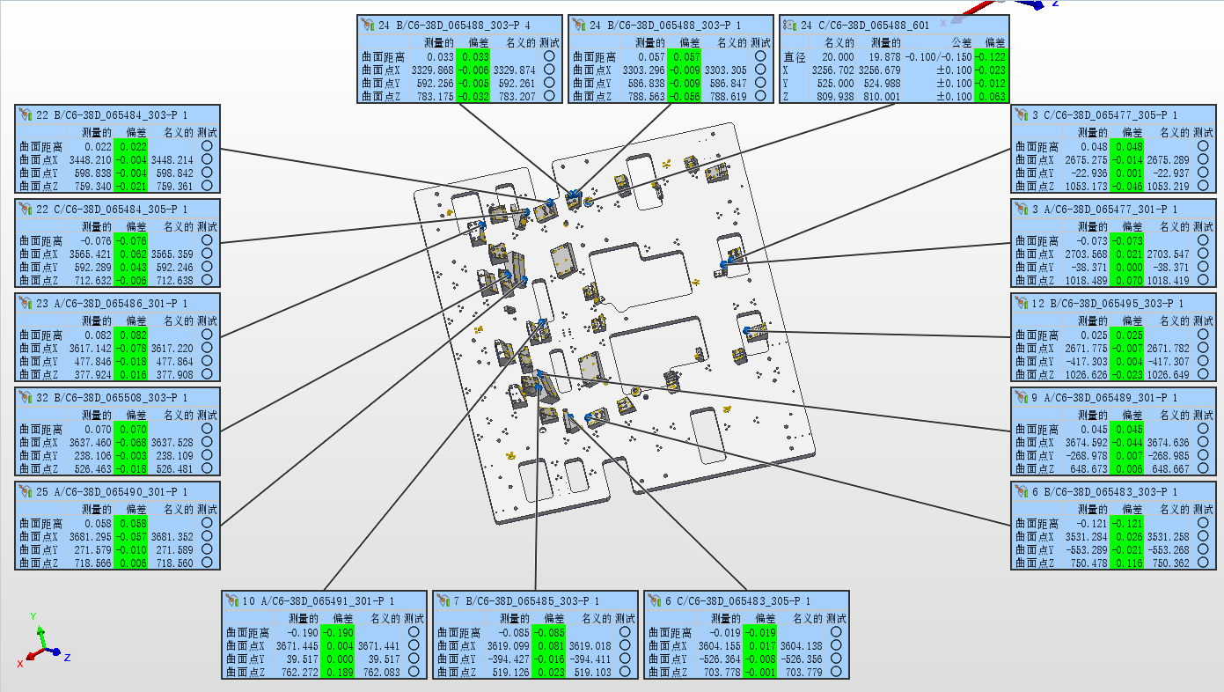Click the probe icon in 7 B/C6-38D_065485_303-P 1 header
This screenshot has height=692, width=1224.
click(444, 601)
